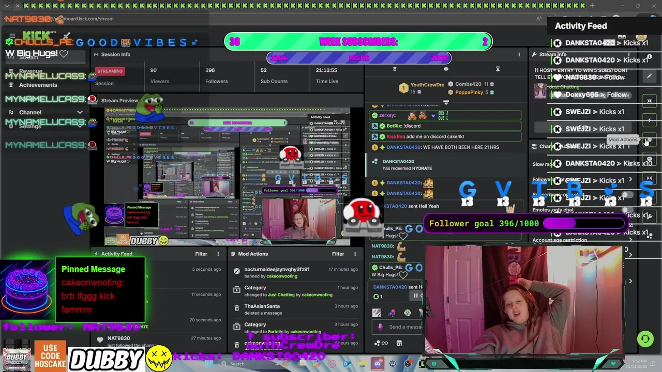Viewport: 662px width, 372px height.
Task: Open a new browser tab with the plus button
Action: pos(592,6)
